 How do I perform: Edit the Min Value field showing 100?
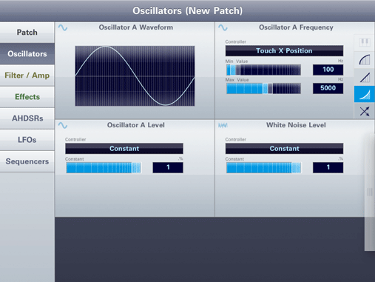click(328, 70)
